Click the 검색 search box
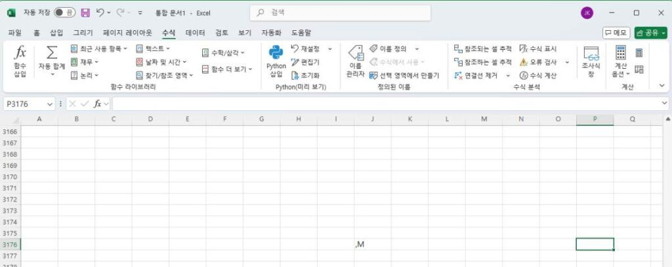The height and width of the screenshot is (267, 672). click(x=340, y=12)
